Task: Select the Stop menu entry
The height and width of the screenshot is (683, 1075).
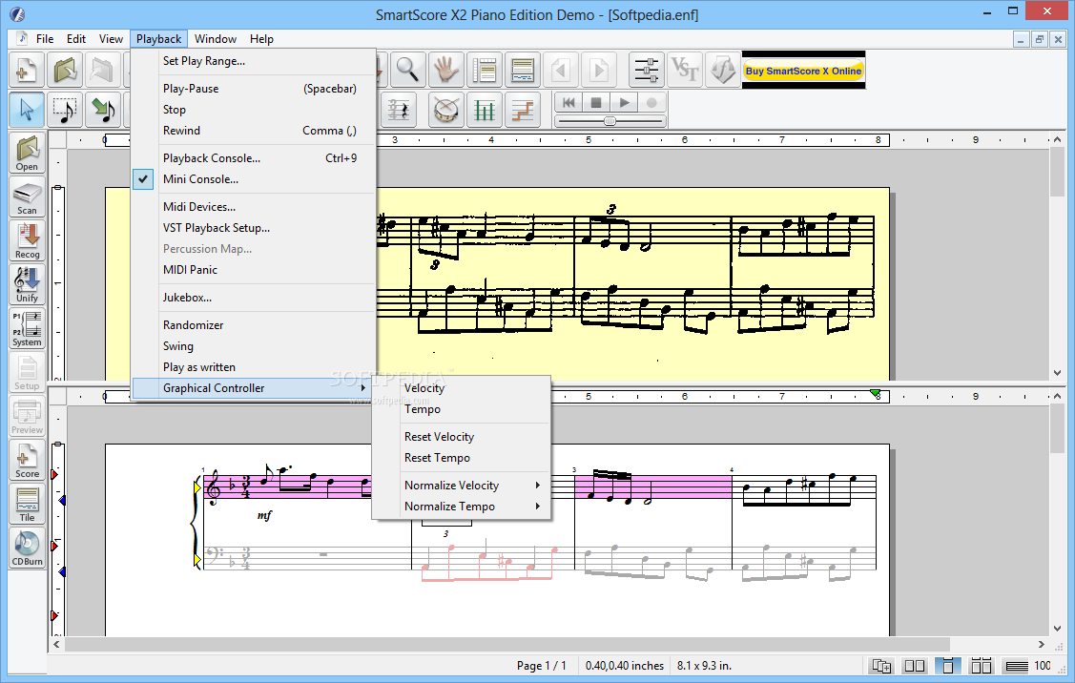Action: coord(254,110)
